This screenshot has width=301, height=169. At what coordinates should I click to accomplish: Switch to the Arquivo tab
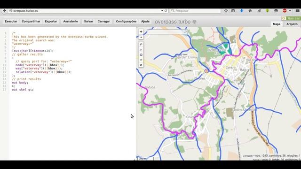coord(292,24)
